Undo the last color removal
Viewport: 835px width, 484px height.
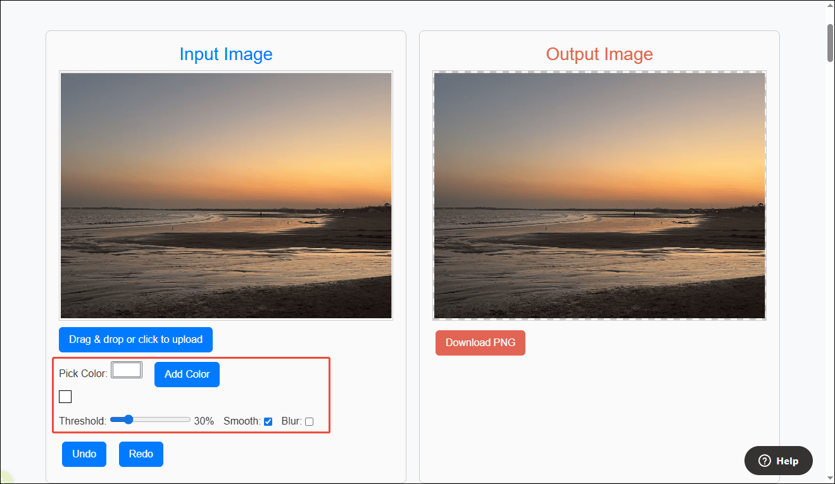(x=84, y=454)
